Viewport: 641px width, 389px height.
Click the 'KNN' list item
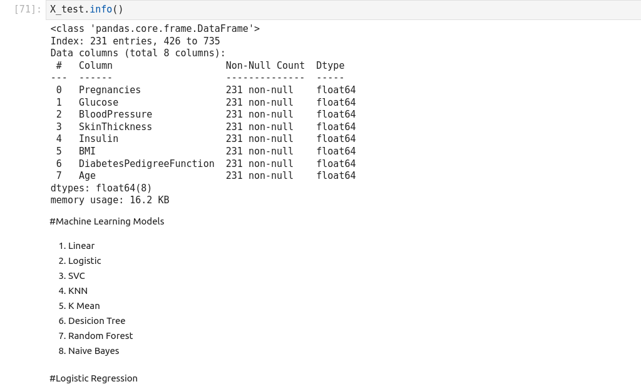pos(78,291)
